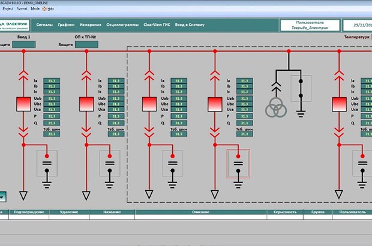The height and width of the screenshot is (246, 372).
Task: Click the Описание column header
Action: [201, 212]
